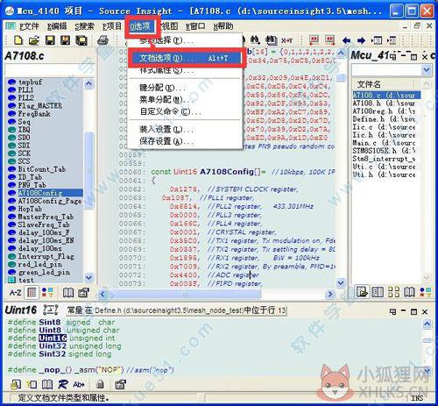The image size is (438, 406).
Task: Choose 装入设置(L) menu entry
Action: click(x=185, y=129)
